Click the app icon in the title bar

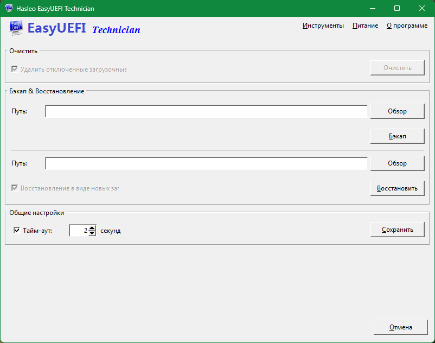pos(9,8)
